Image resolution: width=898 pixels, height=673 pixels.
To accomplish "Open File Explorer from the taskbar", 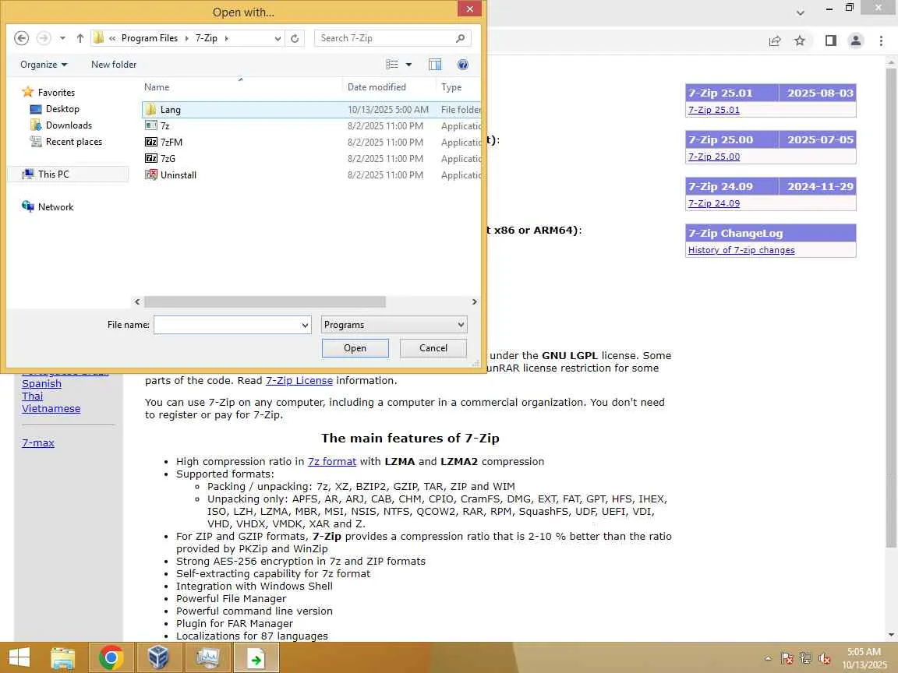I will pos(63,657).
